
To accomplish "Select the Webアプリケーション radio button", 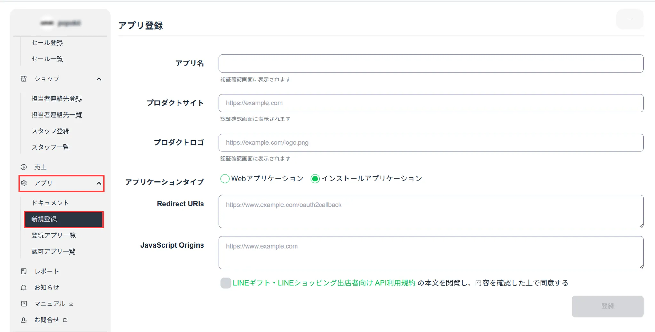I will click(x=225, y=179).
